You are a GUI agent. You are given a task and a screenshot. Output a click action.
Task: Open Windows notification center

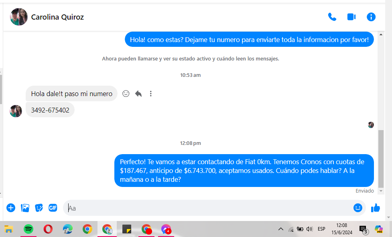coord(363,229)
